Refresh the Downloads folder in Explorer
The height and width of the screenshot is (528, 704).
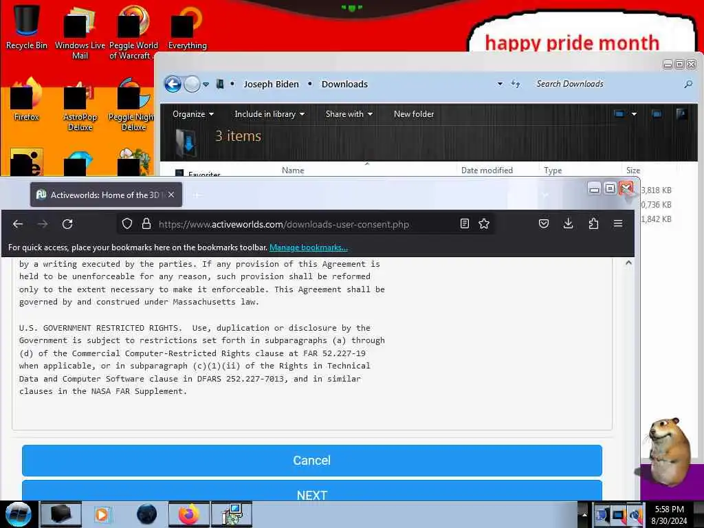[x=516, y=84]
